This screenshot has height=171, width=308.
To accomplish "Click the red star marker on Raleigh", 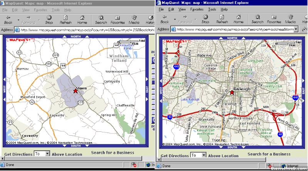I will point(232,92).
